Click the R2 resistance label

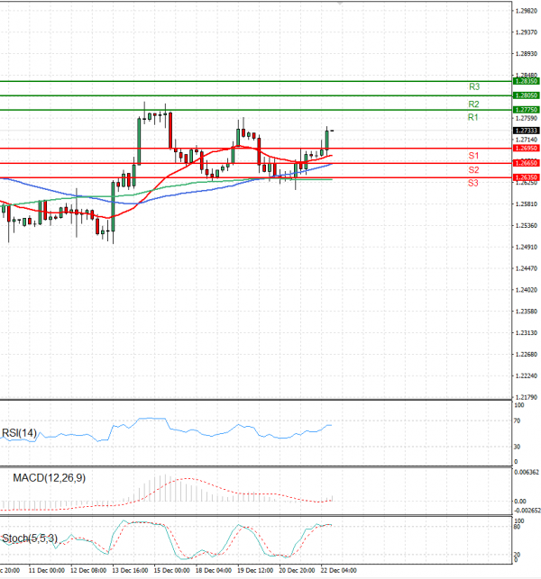click(x=473, y=104)
